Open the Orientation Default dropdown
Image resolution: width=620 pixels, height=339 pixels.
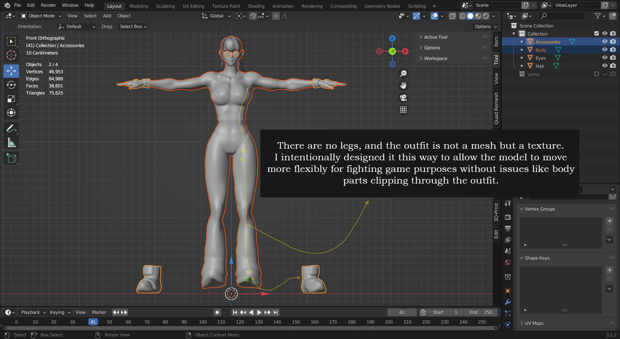click(77, 26)
